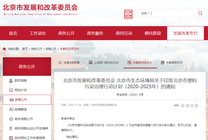Screen dimensions: 208x140
Task: Select 政策公开 in the sidebar
Action: (27, 100)
